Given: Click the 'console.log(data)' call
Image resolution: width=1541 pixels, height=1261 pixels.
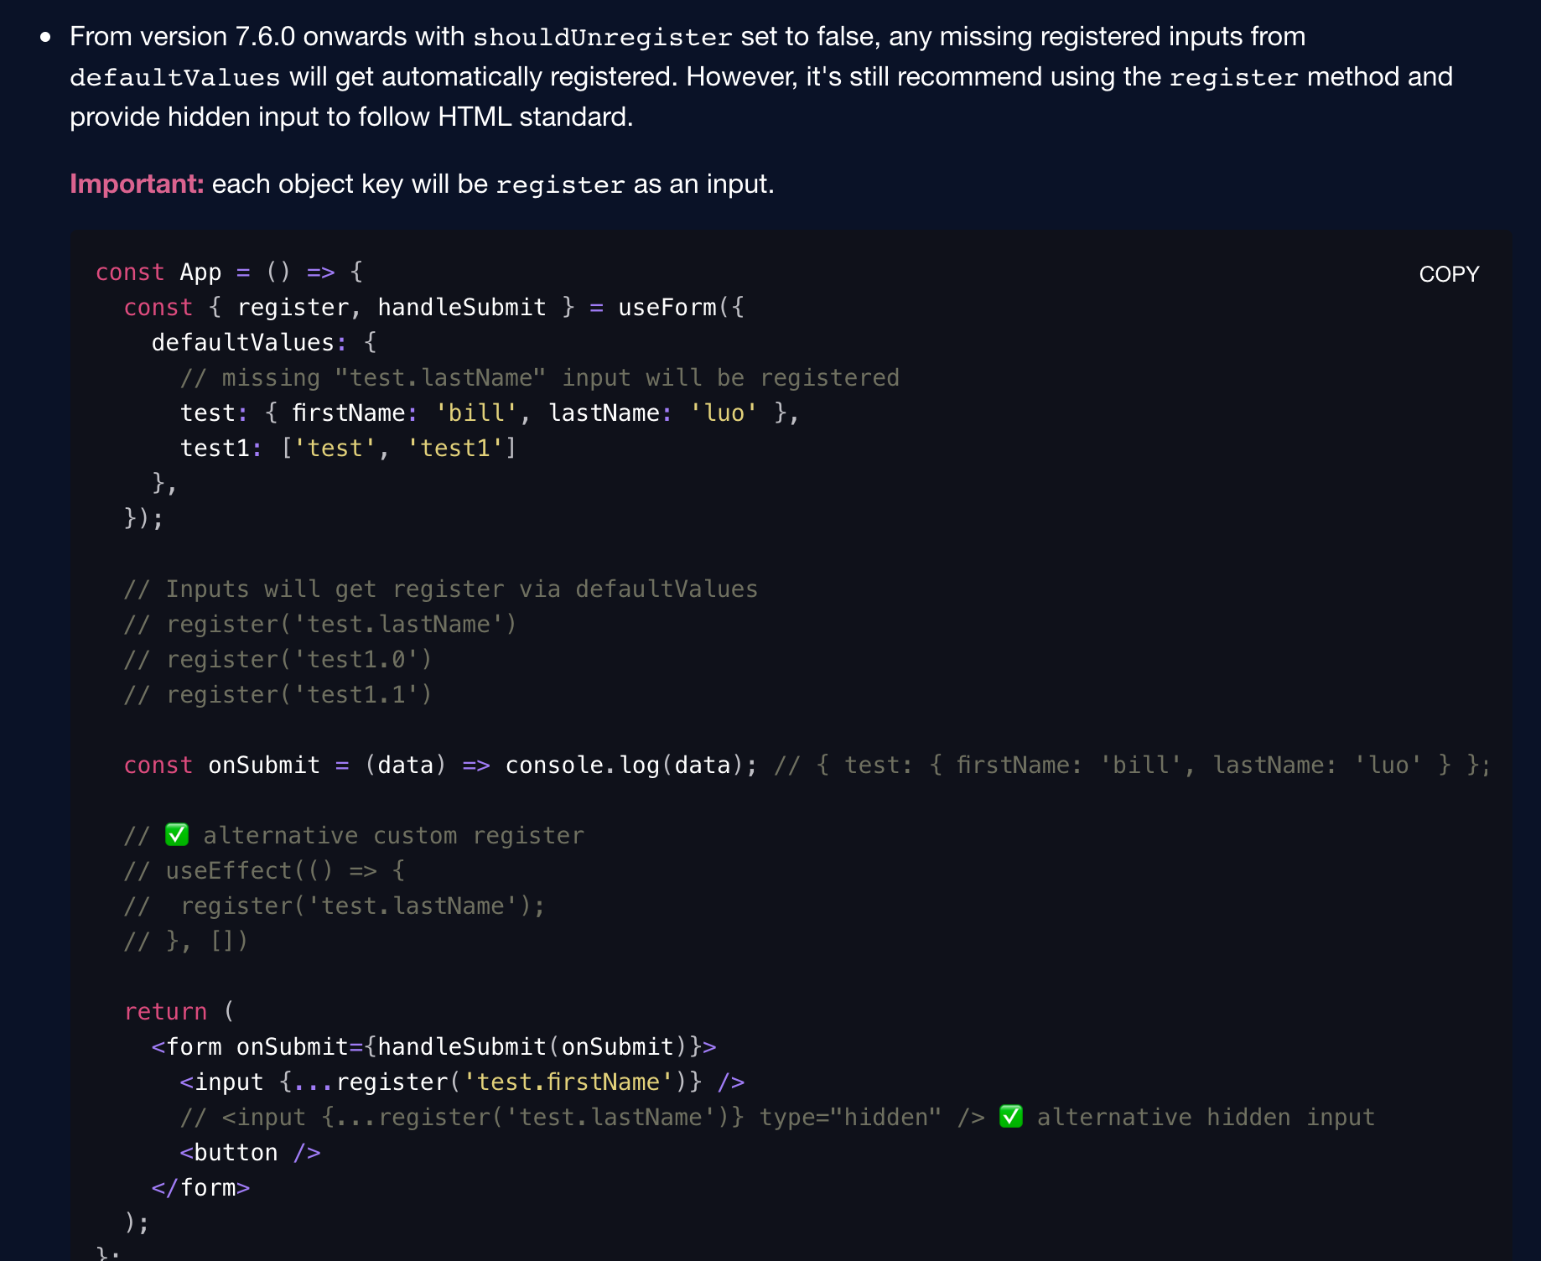Looking at the screenshot, I should coord(625,765).
